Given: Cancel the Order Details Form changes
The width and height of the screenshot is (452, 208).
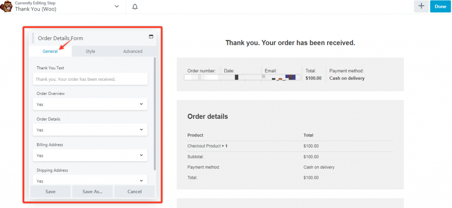Looking at the screenshot, I should pos(134,192).
